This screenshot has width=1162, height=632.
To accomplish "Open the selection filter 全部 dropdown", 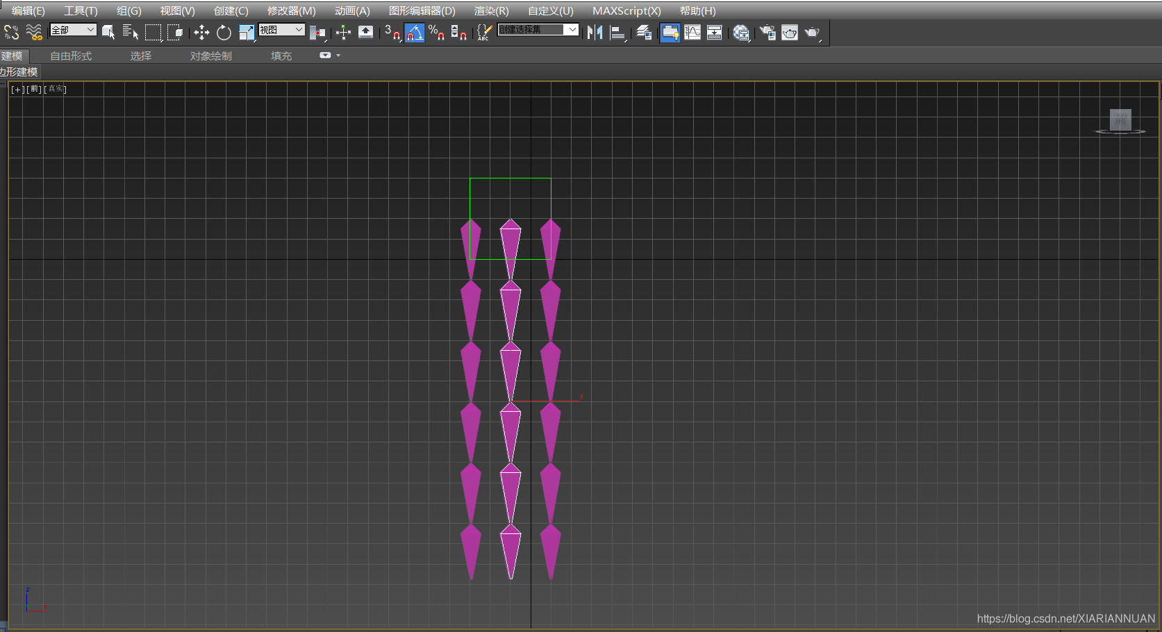I will click(73, 30).
